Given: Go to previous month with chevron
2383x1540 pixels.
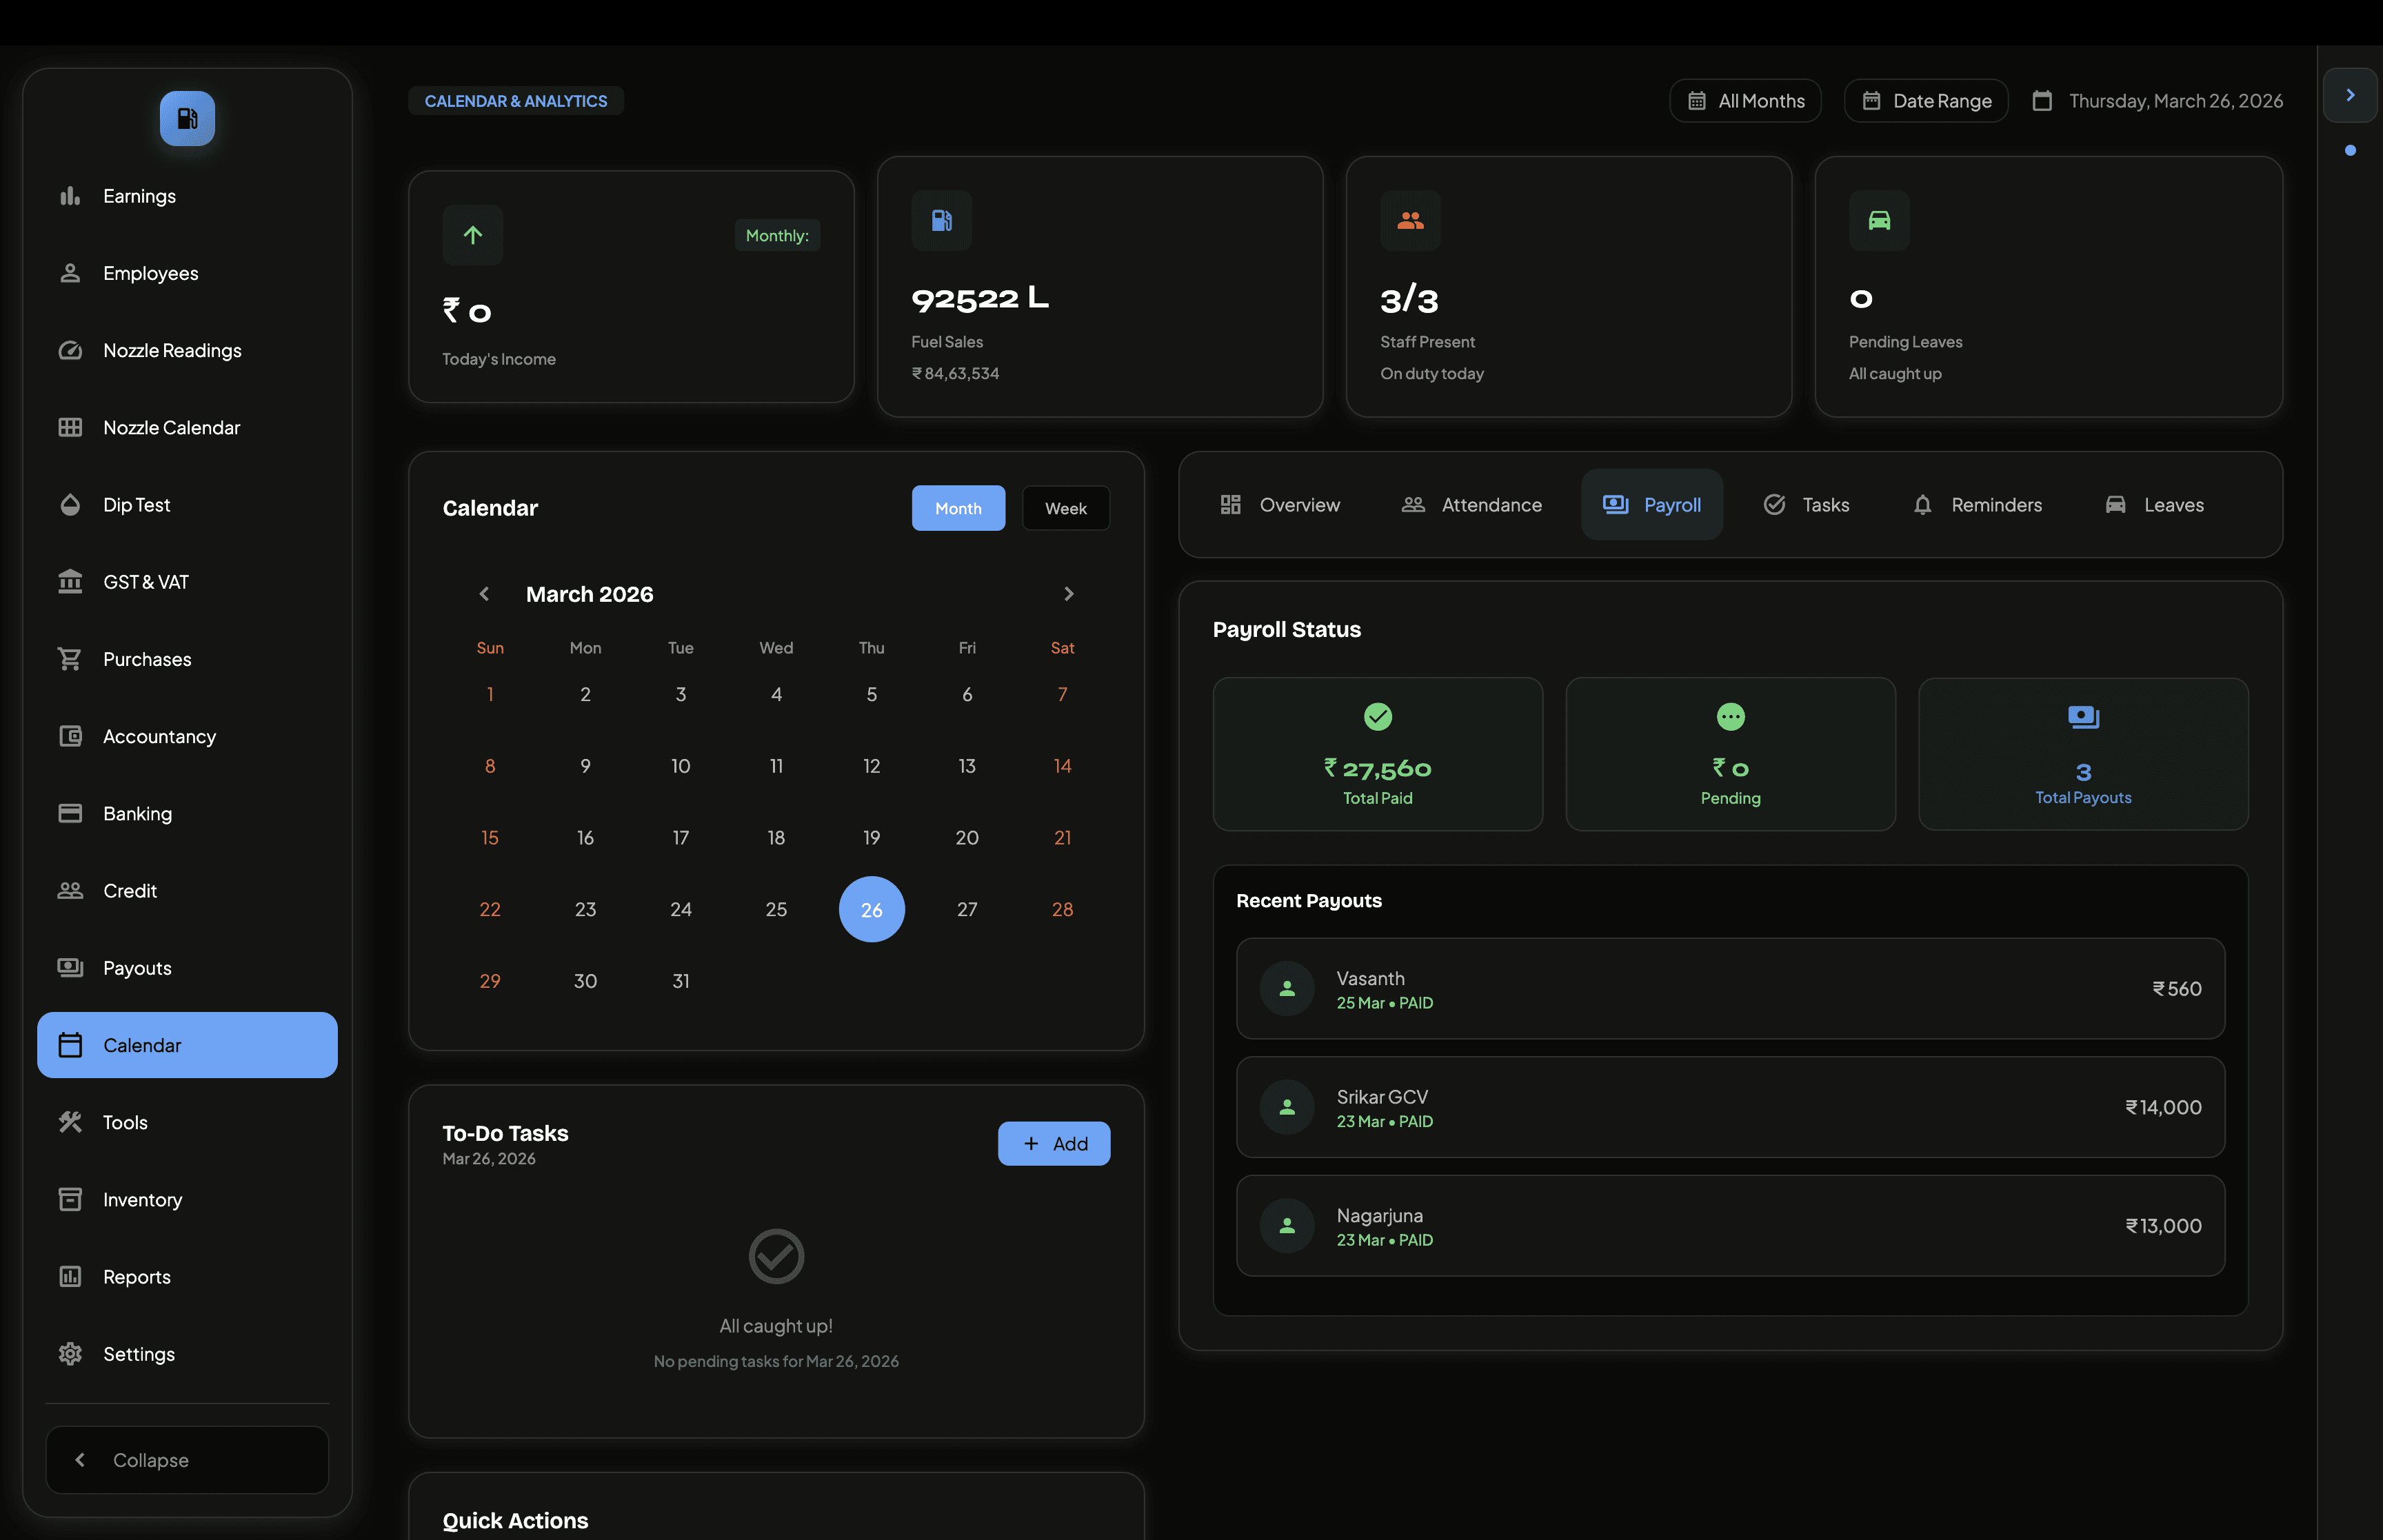Looking at the screenshot, I should [484, 594].
